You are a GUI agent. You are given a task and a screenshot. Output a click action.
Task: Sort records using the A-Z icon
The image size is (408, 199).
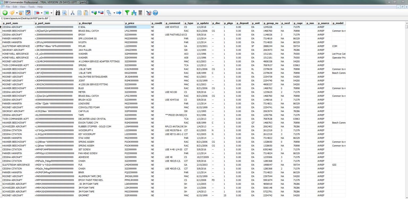click(133, 12)
